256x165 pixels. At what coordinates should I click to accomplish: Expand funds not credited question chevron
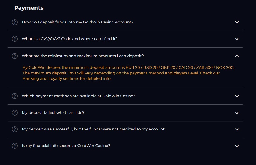click(x=237, y=129)
